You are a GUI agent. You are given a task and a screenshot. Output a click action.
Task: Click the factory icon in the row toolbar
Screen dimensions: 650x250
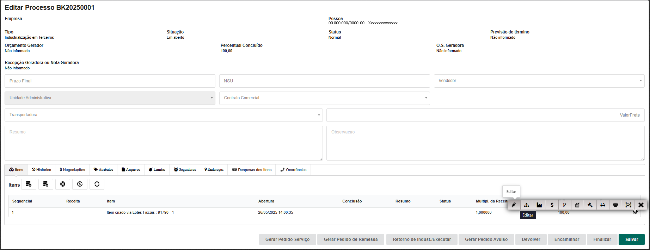[x=539, y=205]
